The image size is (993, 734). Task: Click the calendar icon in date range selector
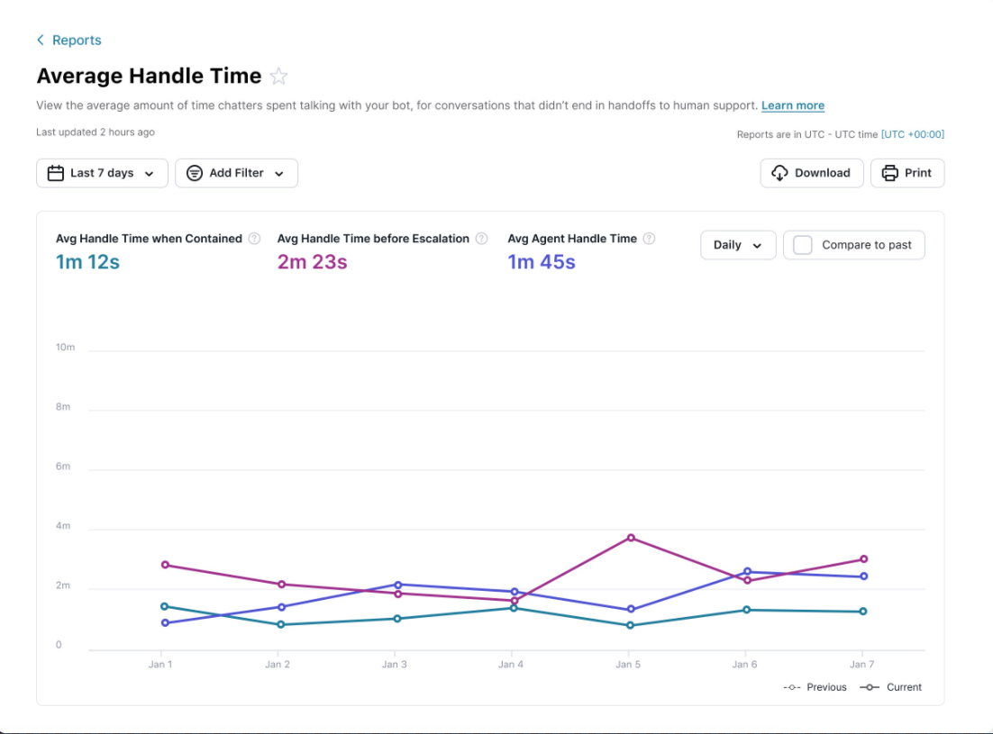click(x=56, y=173)
